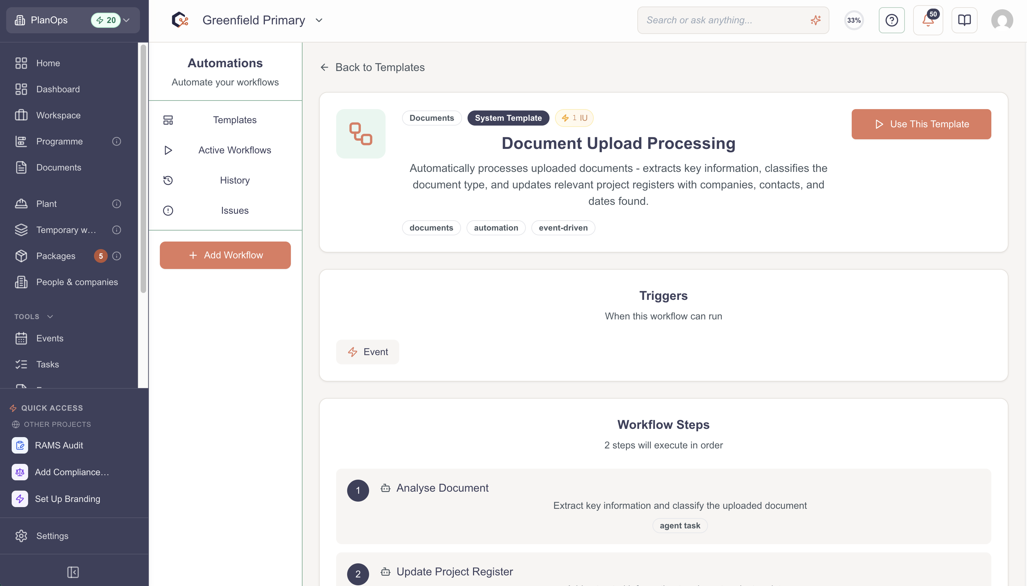Click the lowercase documents tag
The width and height of the screenshot is (1027, 586).
click(431, 228)
